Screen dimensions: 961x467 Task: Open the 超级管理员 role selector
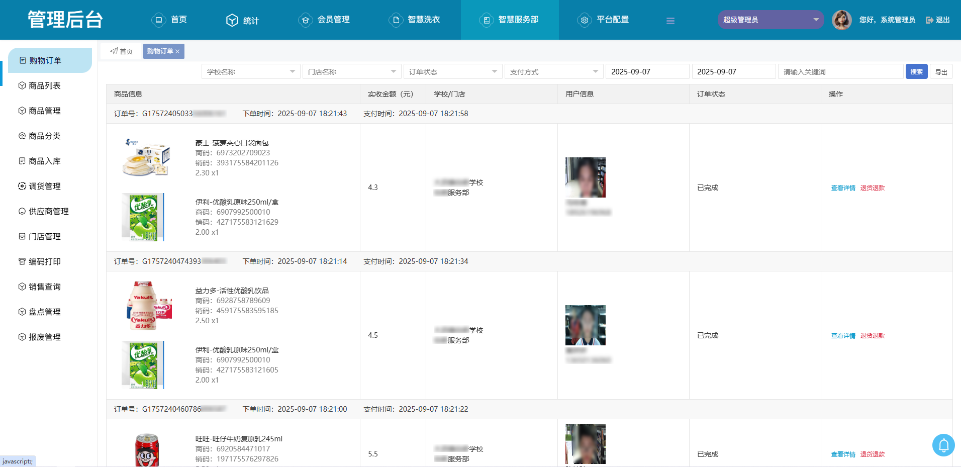click(770, 20)
